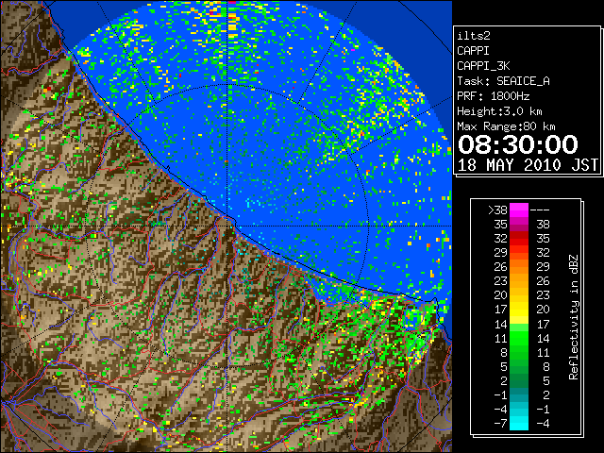Click the '18 MAY 2010 JST' date
604x453 pixels.
pyautogui.click(x=528, y=165)
